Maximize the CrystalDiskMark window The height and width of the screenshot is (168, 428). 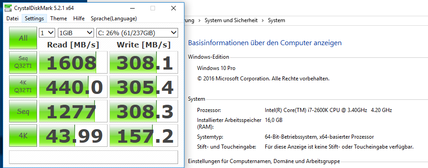[153, 9]
